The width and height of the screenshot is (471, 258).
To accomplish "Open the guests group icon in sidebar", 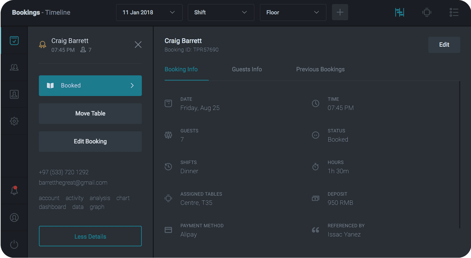I will [x=14, y=67].
